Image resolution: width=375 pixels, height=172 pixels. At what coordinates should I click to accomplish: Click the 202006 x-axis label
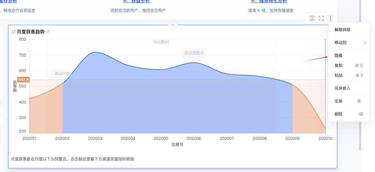point(194,138)
